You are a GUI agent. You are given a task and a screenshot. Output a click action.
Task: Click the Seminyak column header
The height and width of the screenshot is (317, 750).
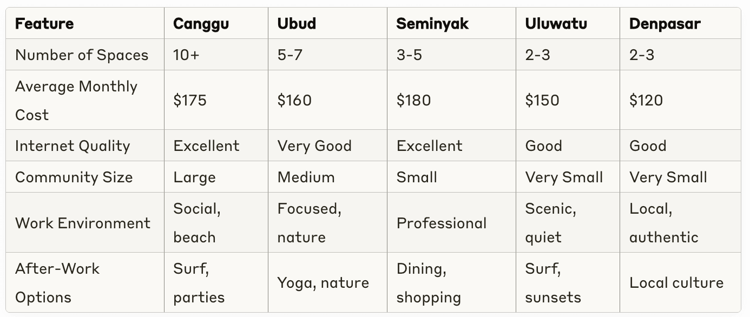click(x=432, y=24)
